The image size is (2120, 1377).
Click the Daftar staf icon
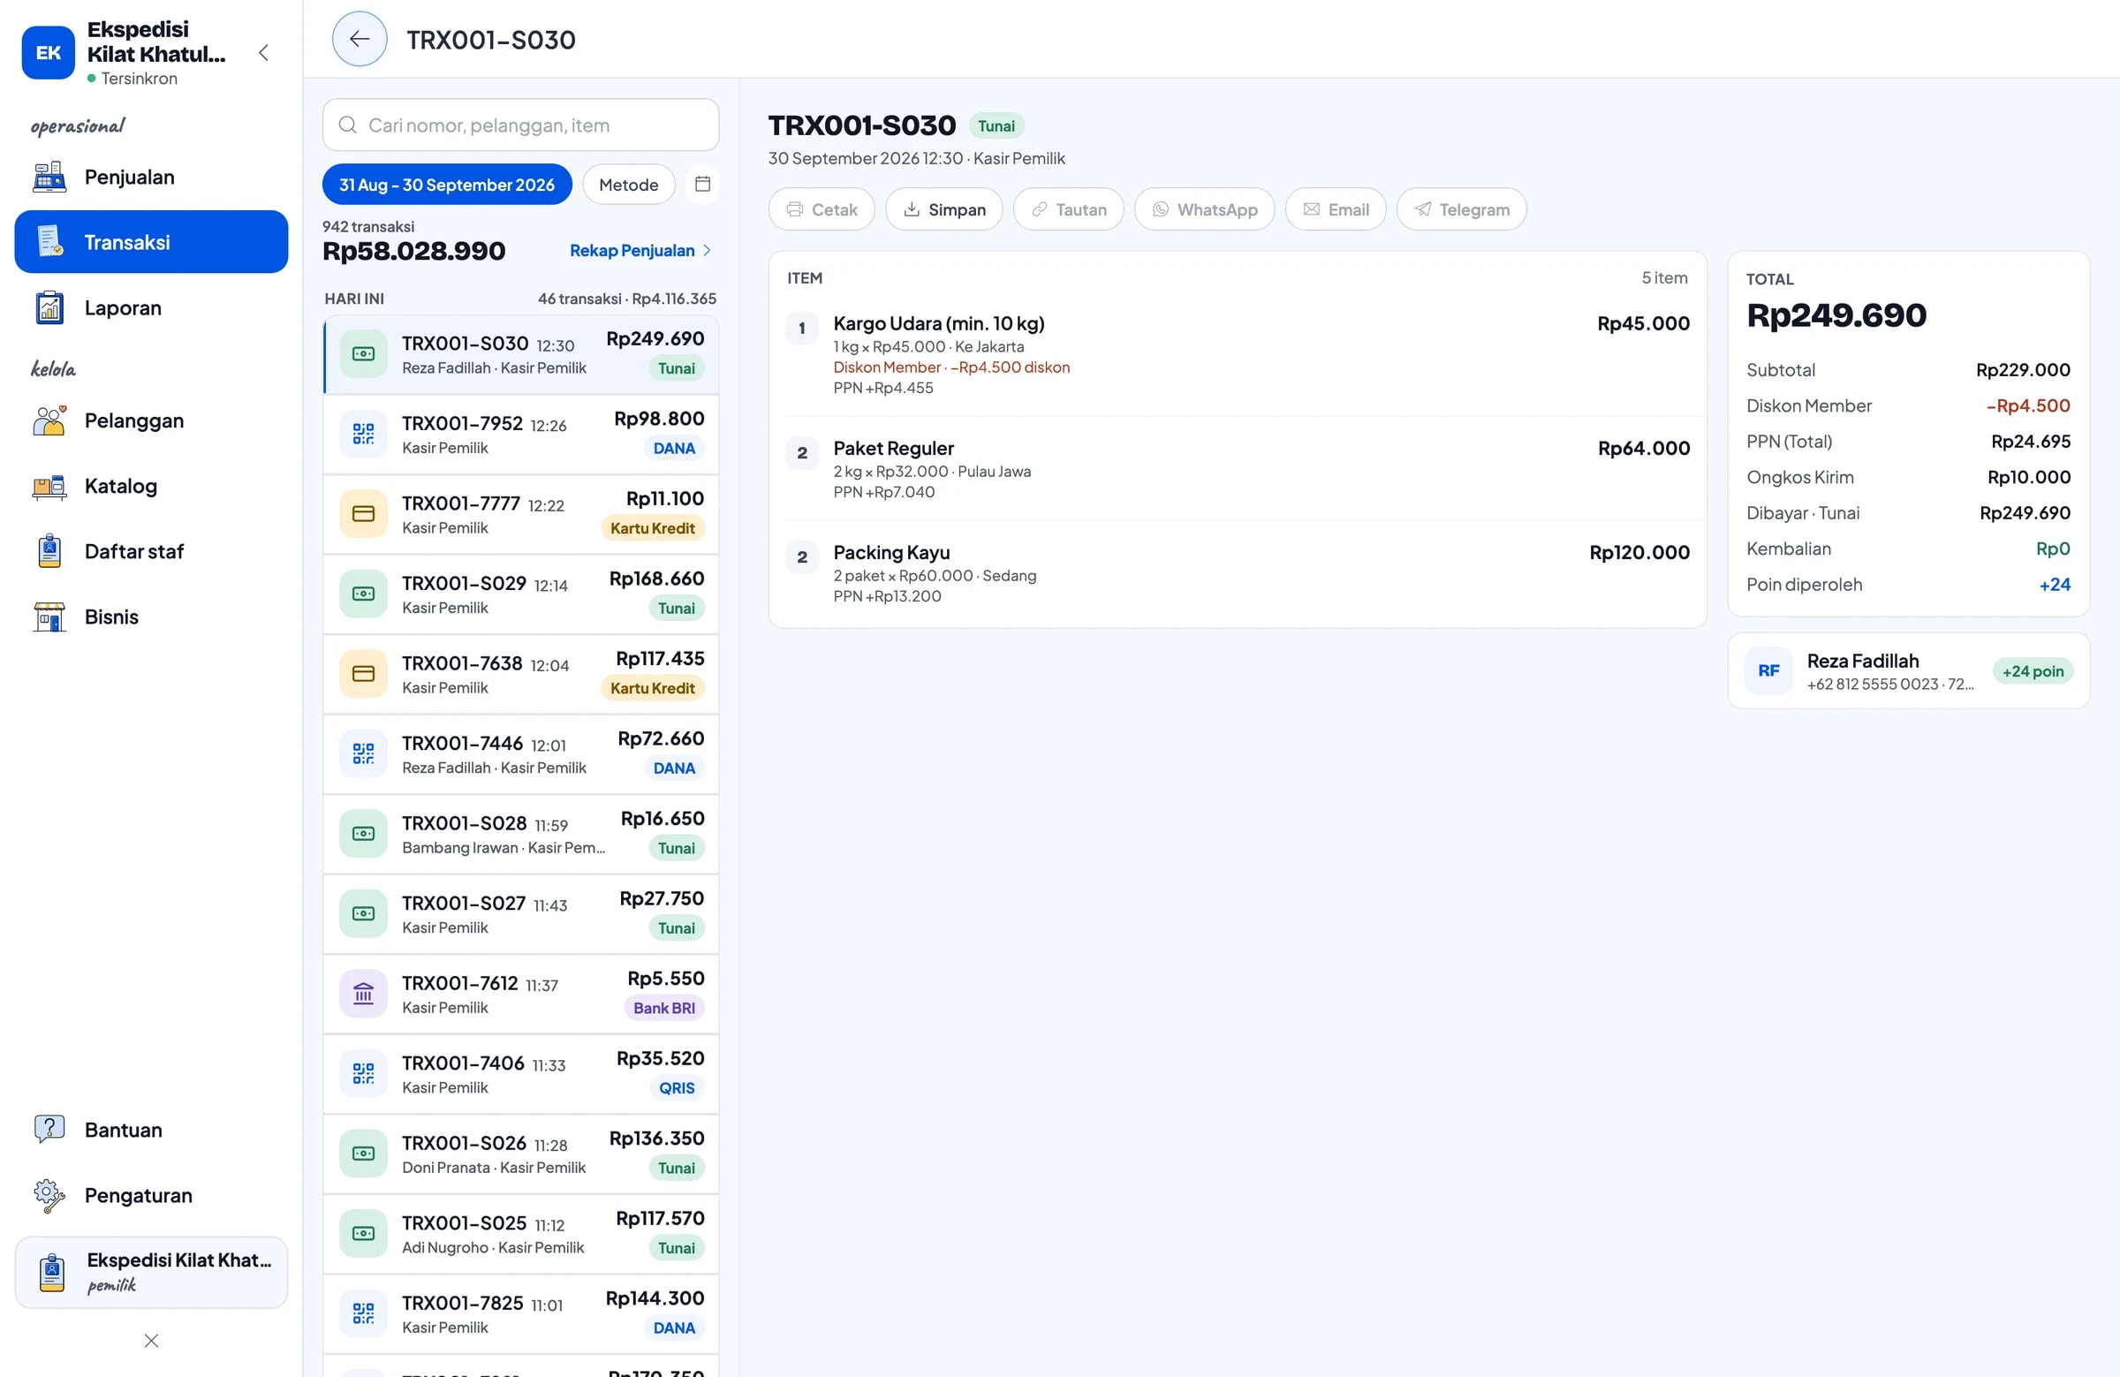pos(49,551)
